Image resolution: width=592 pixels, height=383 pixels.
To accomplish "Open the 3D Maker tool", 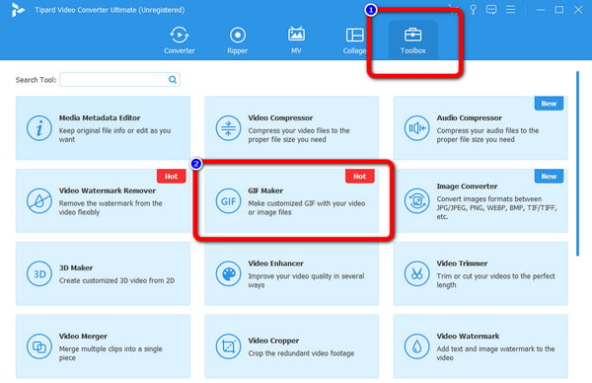I will coord(103,273).
